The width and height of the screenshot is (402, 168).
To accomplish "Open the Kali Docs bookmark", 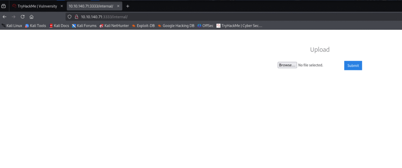I will pyautogui.click(x=59, y=26).
